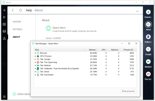The image size is (155, 101).
Task: Minimize the page with the dash button
Action: (137, 11)
